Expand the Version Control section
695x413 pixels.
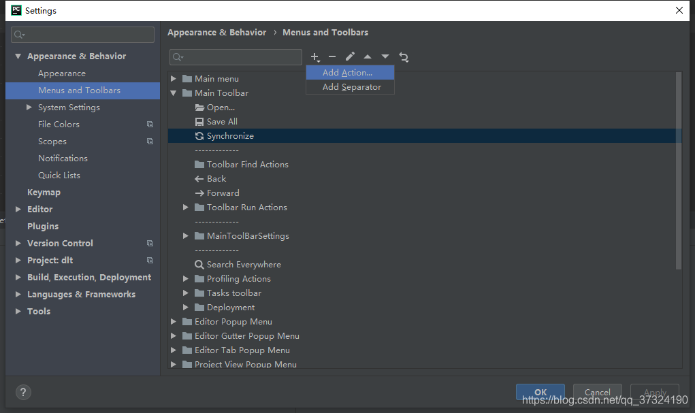pos(18,244)
